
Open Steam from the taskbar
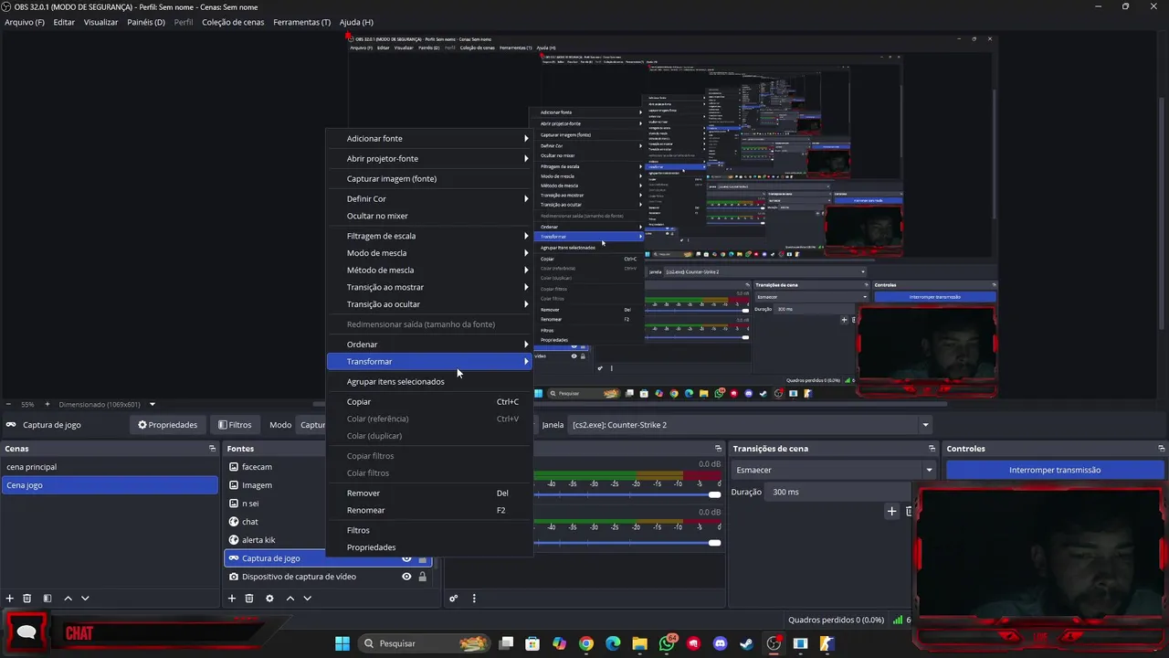[x=747, y=643]
